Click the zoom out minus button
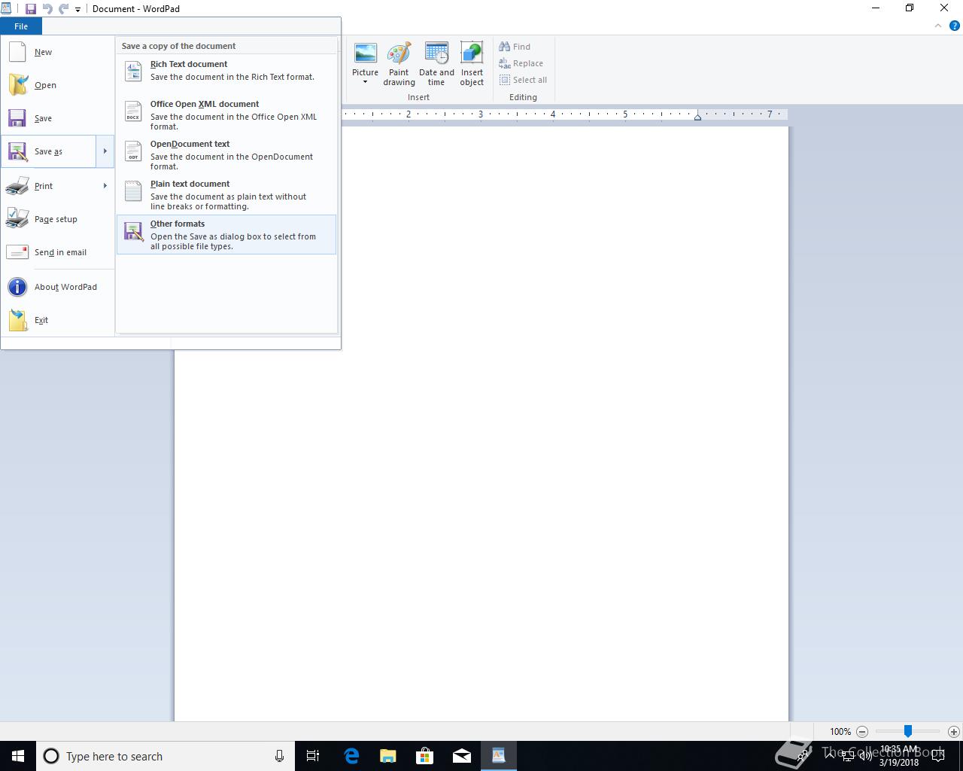963x771 pixels. [x=862, y=731]
